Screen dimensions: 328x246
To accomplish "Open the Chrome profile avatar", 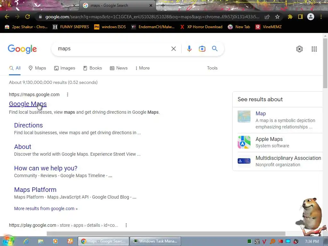I will click(x=311, y=17).
